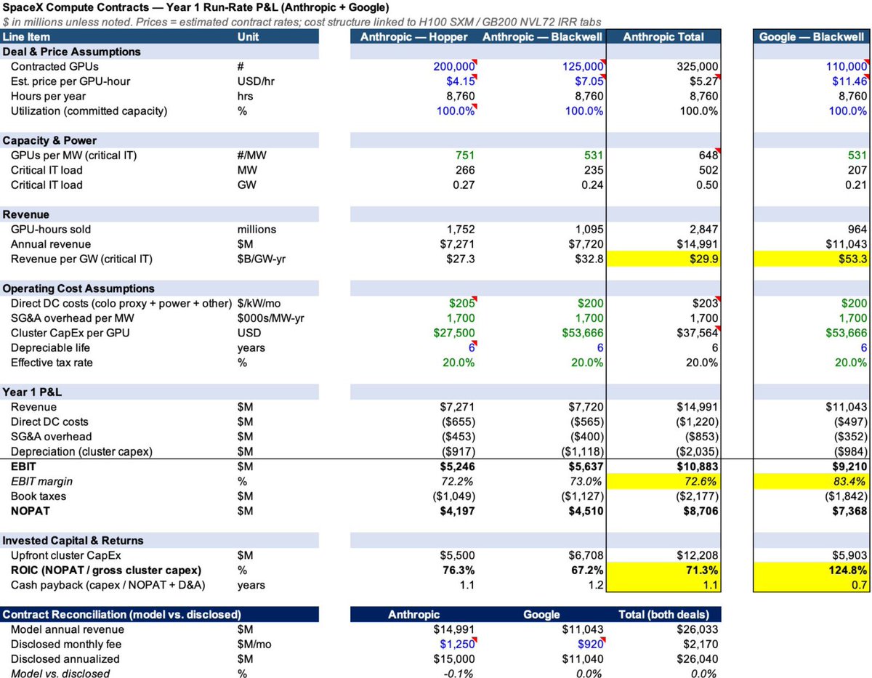Viewport: 872px width, 678px height.
Task: Click the 76.3% ROIC cell
Action: coord(459,570)
